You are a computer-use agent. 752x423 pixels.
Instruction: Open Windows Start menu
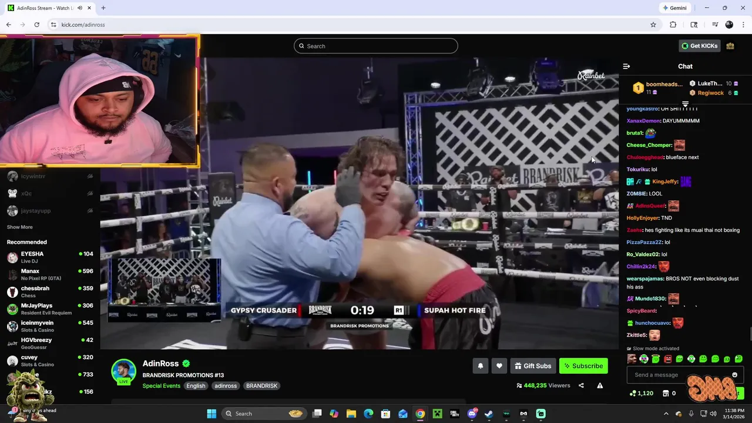coord(211,414)
